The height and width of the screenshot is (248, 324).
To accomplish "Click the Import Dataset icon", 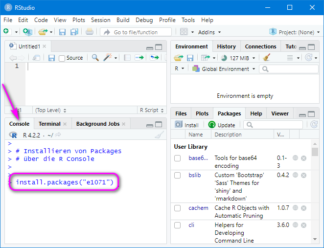I will click(206, 58).
